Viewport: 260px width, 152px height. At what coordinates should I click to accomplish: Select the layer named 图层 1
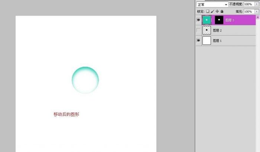[217, 41]
